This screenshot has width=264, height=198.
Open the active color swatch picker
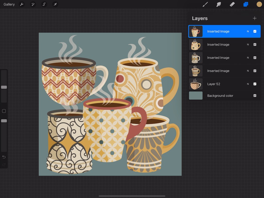(x=259, y=4)
